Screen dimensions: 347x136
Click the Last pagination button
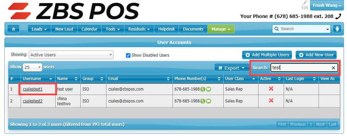tap(332, 124)
